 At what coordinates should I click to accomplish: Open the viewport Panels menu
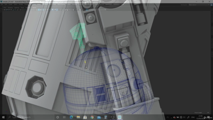(34, 8)
